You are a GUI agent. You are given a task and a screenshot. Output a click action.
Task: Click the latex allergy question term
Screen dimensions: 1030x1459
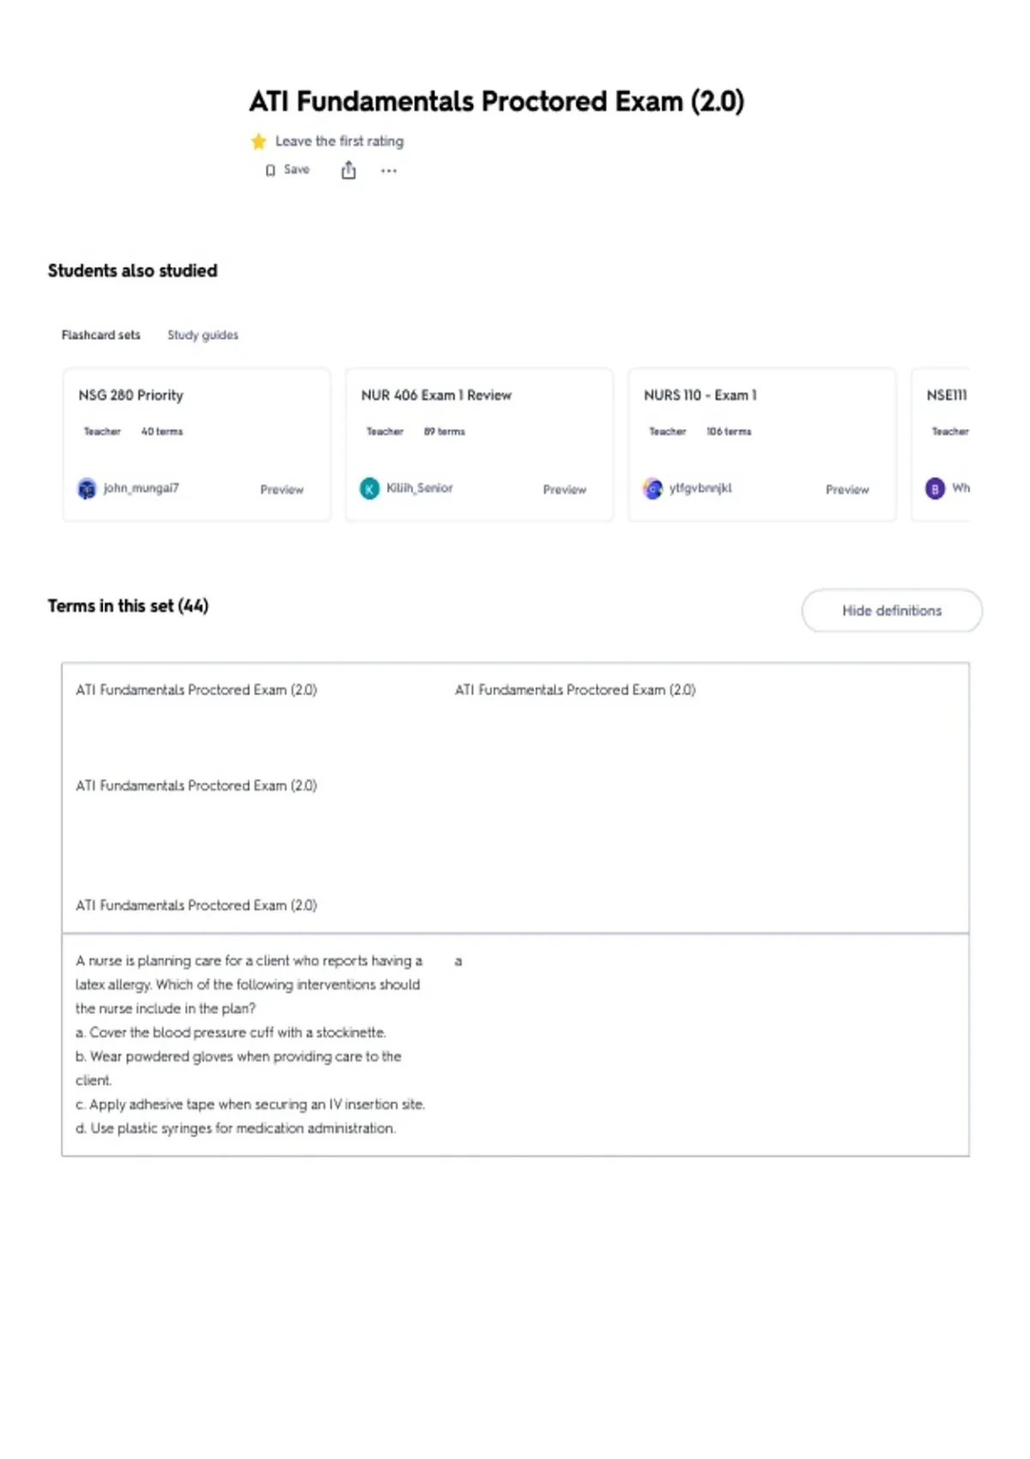250,1044
